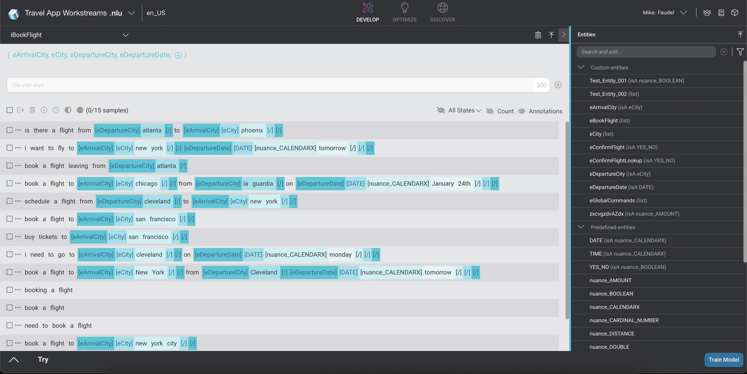747x374 pixels.
Task: Open the iBookFlight intent dropdown
Action: pyautogui.click(x=125, y=35)
